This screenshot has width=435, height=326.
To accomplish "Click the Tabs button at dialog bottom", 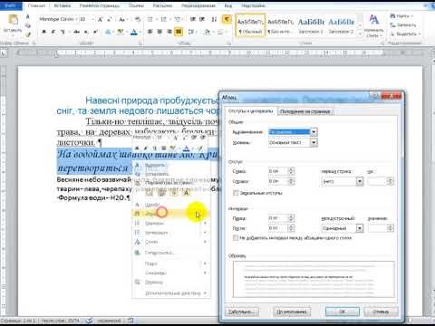I will click(242, 312).
